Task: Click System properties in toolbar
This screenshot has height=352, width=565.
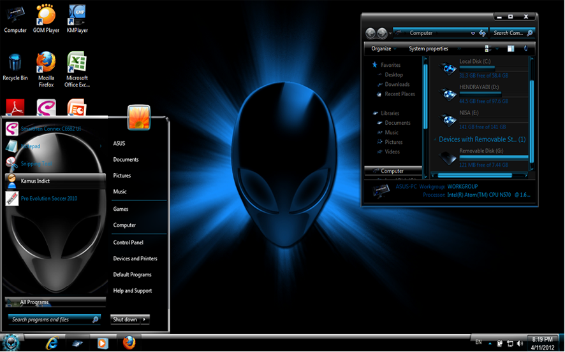Action: (429, 48)
